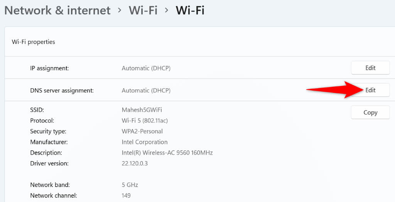Click driver version 22.120.0.3
The height and width of the screenshot is (202, 395).
point(135,163)
